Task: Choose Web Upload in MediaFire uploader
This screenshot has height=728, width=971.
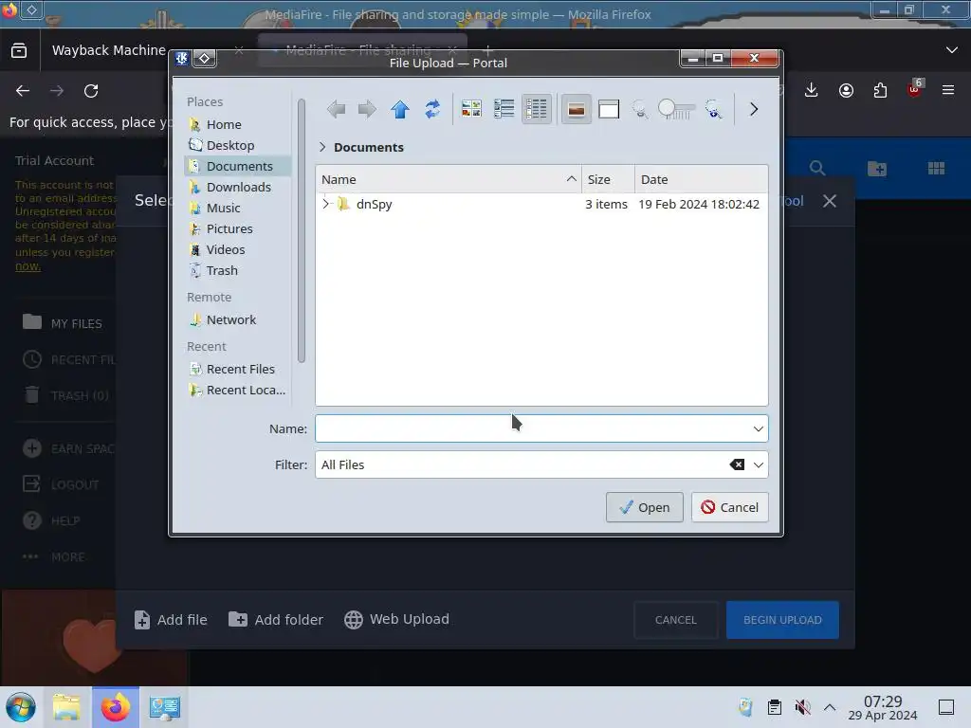Action: coord(397,620)
